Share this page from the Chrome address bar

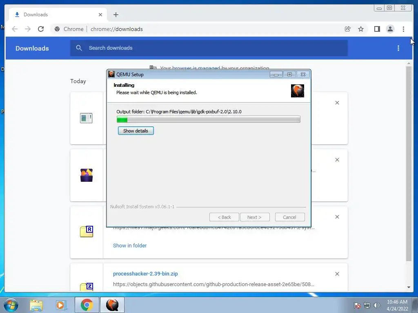[348, 29]
